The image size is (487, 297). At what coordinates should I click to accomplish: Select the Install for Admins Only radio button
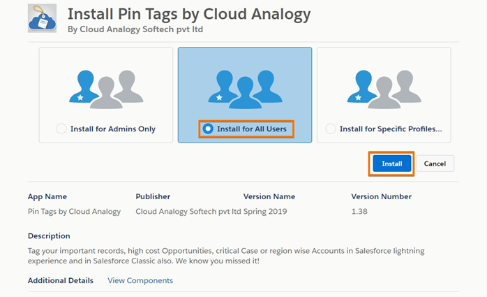(x=61, y=129)
